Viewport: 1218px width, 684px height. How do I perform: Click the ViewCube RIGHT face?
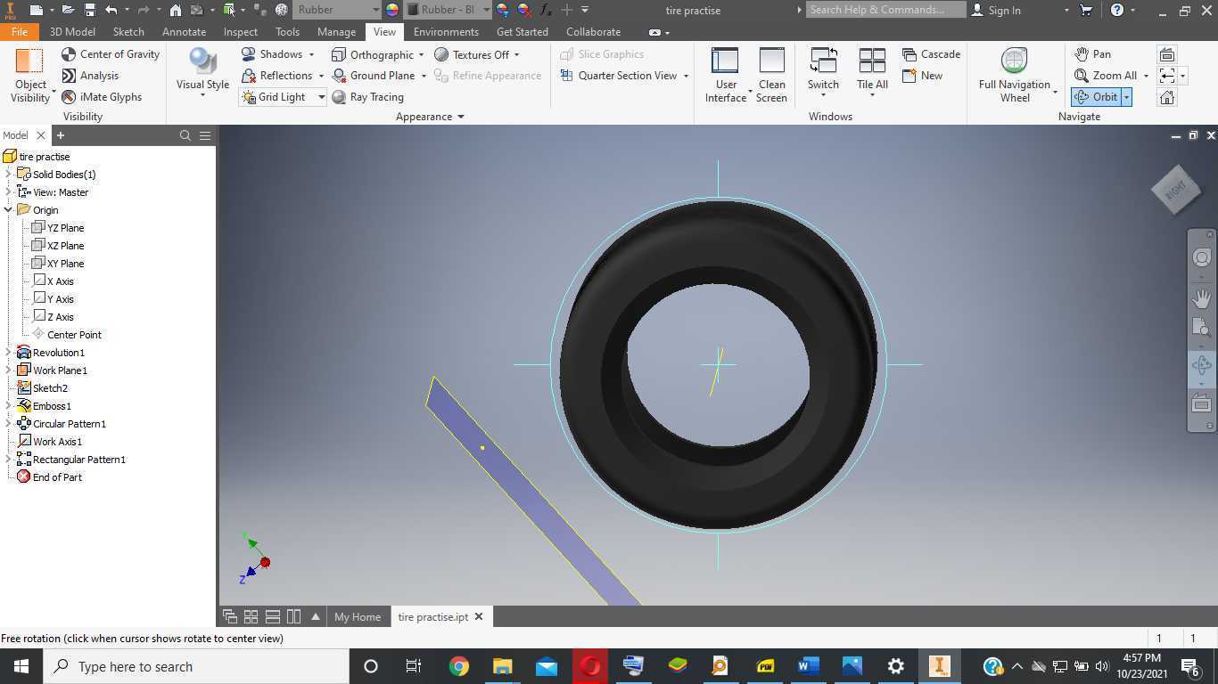click(1176, 189)
